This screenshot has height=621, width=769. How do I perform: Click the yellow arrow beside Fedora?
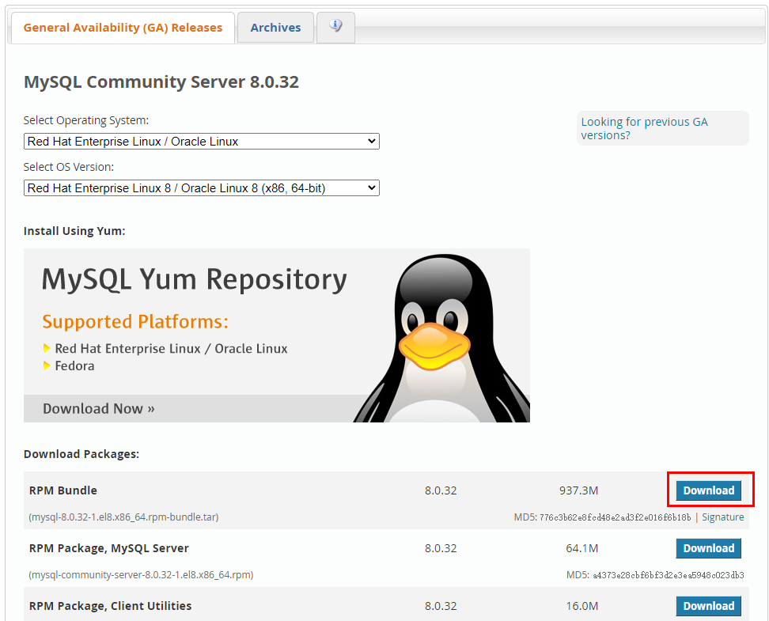[x=47, y=365]
